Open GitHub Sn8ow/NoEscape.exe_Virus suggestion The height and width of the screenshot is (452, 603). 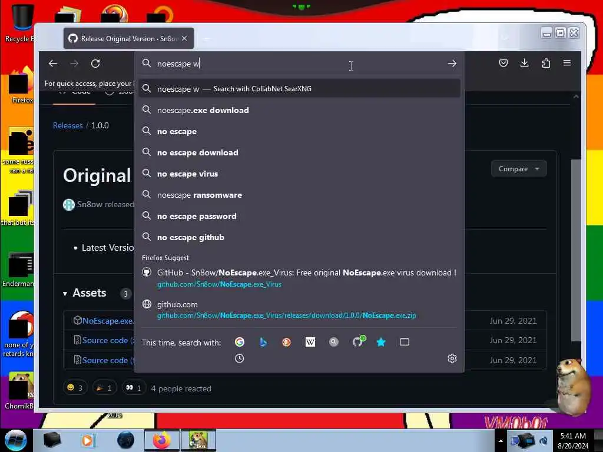(299, 278)
